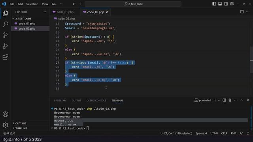Open Run and Debug view
This screenshot has width=253, height=142.
click(x=5, y=46)
